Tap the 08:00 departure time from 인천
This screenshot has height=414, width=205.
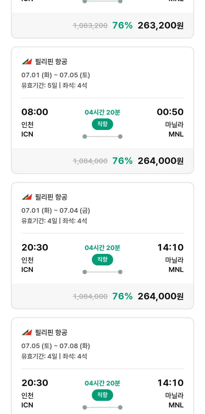click(x=35, y=112)
